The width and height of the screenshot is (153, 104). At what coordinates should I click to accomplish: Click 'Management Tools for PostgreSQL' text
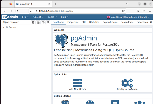pyautogui.click(x=95, y=44)
